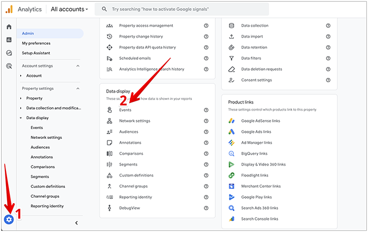Open Google AdSense links
Image resolution: width=368 pixels, height=232 pixels.
[x=261, y=121]
